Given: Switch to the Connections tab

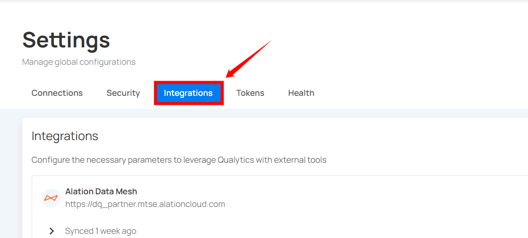Looking at the screenshot, I should point(57,93).
